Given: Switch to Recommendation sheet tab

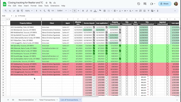Looking at the screenshot, I should 26,100.
